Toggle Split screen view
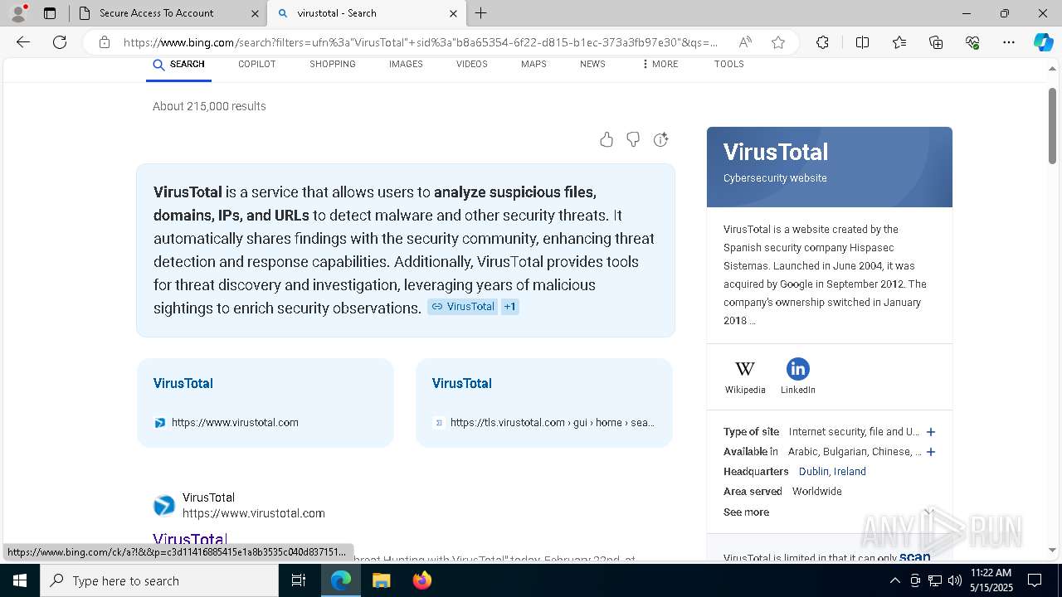Screen dimensions: 1062x597 [x=862, y=42]
